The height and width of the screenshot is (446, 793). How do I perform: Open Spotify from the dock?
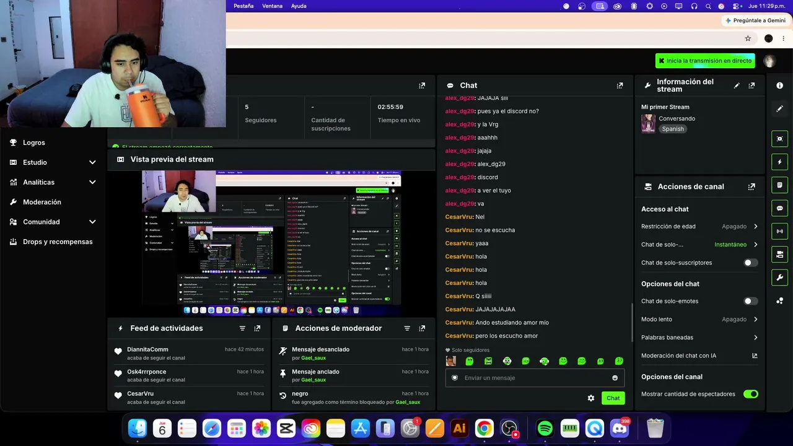[x=545, y=428]
